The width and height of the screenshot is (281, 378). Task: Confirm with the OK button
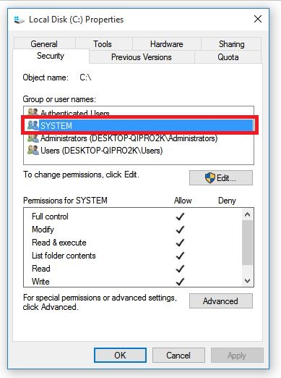[x=120, y=355]
